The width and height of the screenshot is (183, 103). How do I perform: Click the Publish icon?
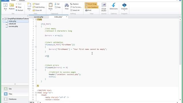[x=12, y=5]
